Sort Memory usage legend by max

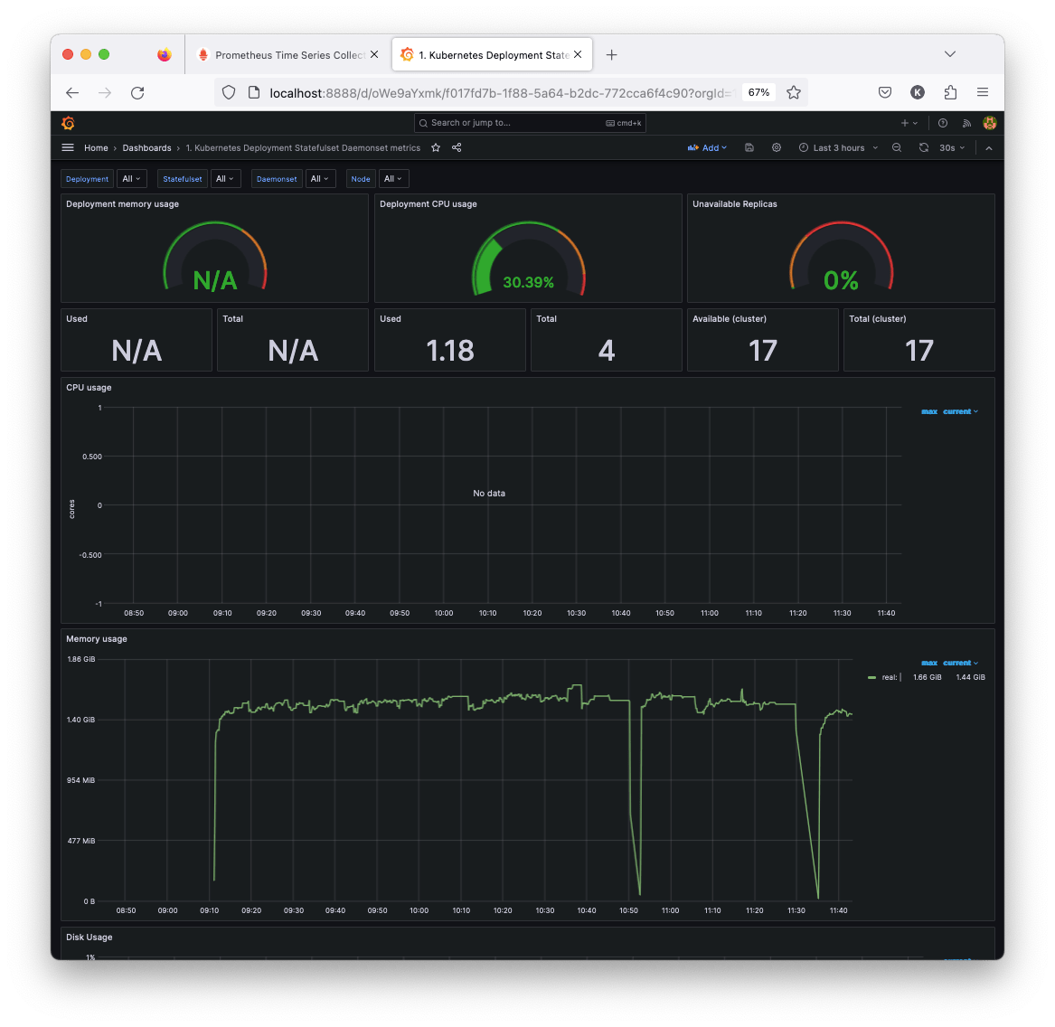coord(928,663)
